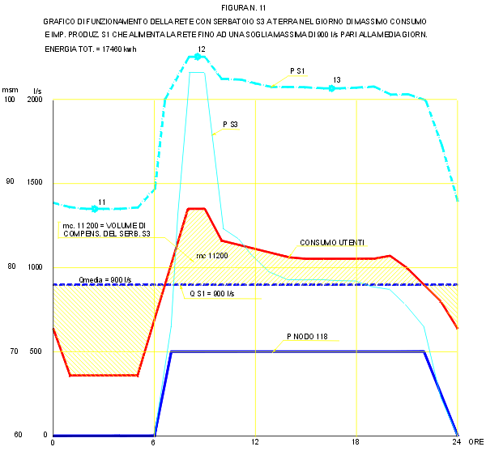Select the msm axis unit label
Image resolution: width=486 pixels, height=451 pixels.
tap(10, 89)
